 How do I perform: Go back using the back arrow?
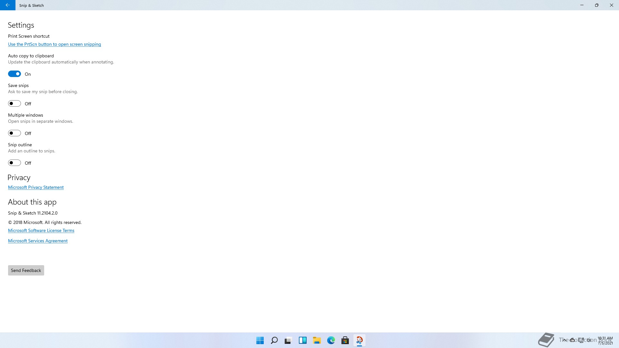[7, 5]
